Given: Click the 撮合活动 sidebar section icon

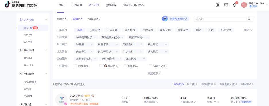Looking at the screenshot, I should 21,50.
